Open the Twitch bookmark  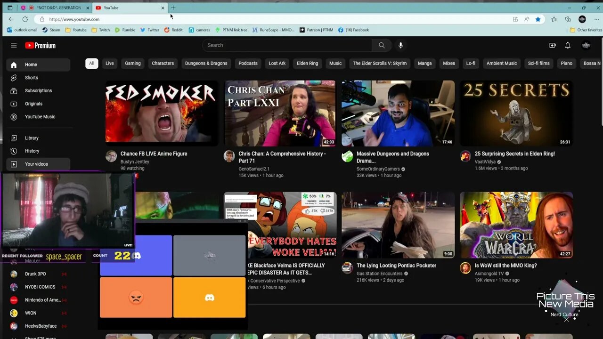point(101,30)
